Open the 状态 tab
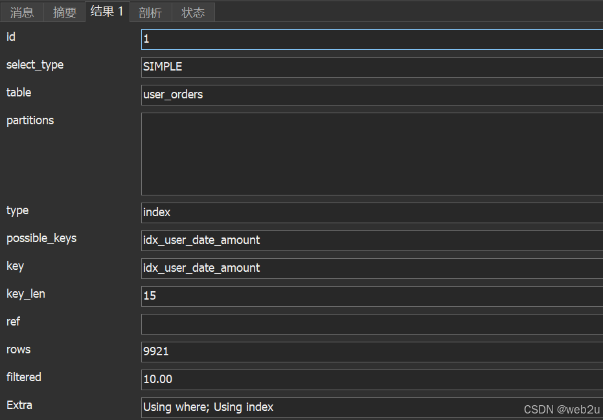Image resolution: width=603 pixels, height=420 pixels. pos(193,12)
